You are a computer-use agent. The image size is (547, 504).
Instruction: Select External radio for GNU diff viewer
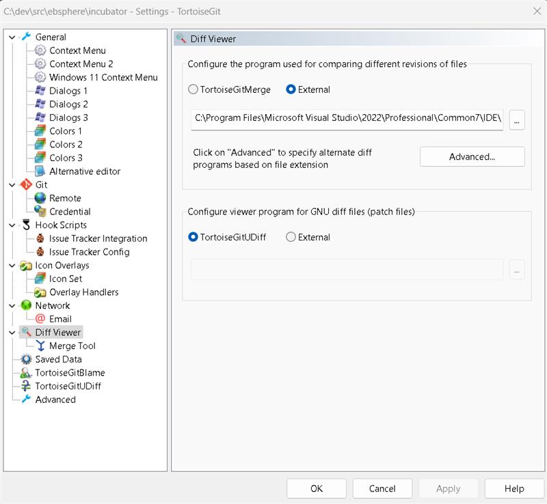tap(291, 237)
